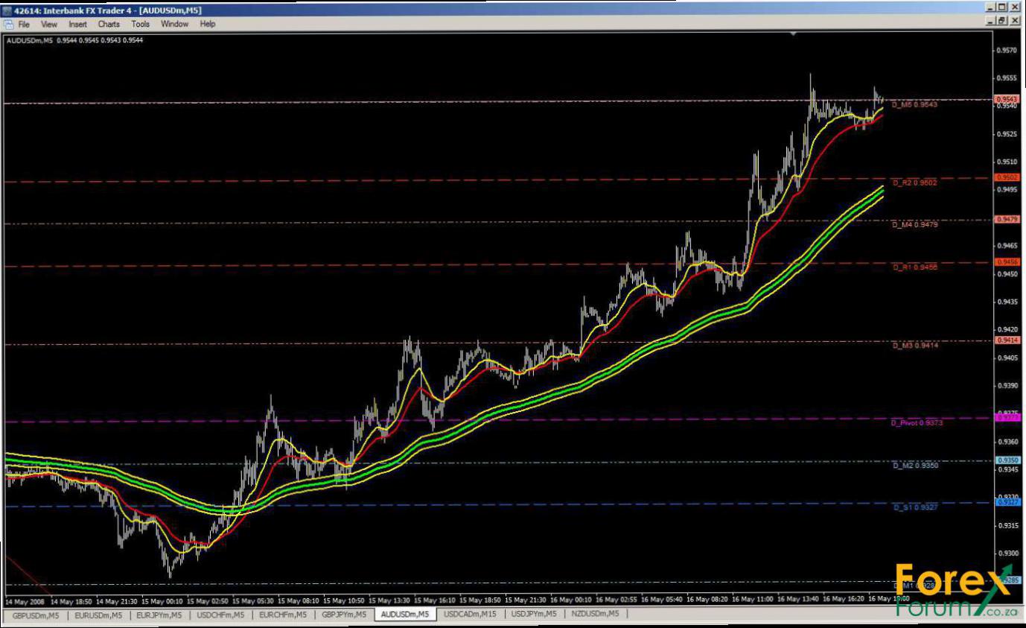Expand the Insert menu
The image size is (1026, 628).
tap(77, 24)
